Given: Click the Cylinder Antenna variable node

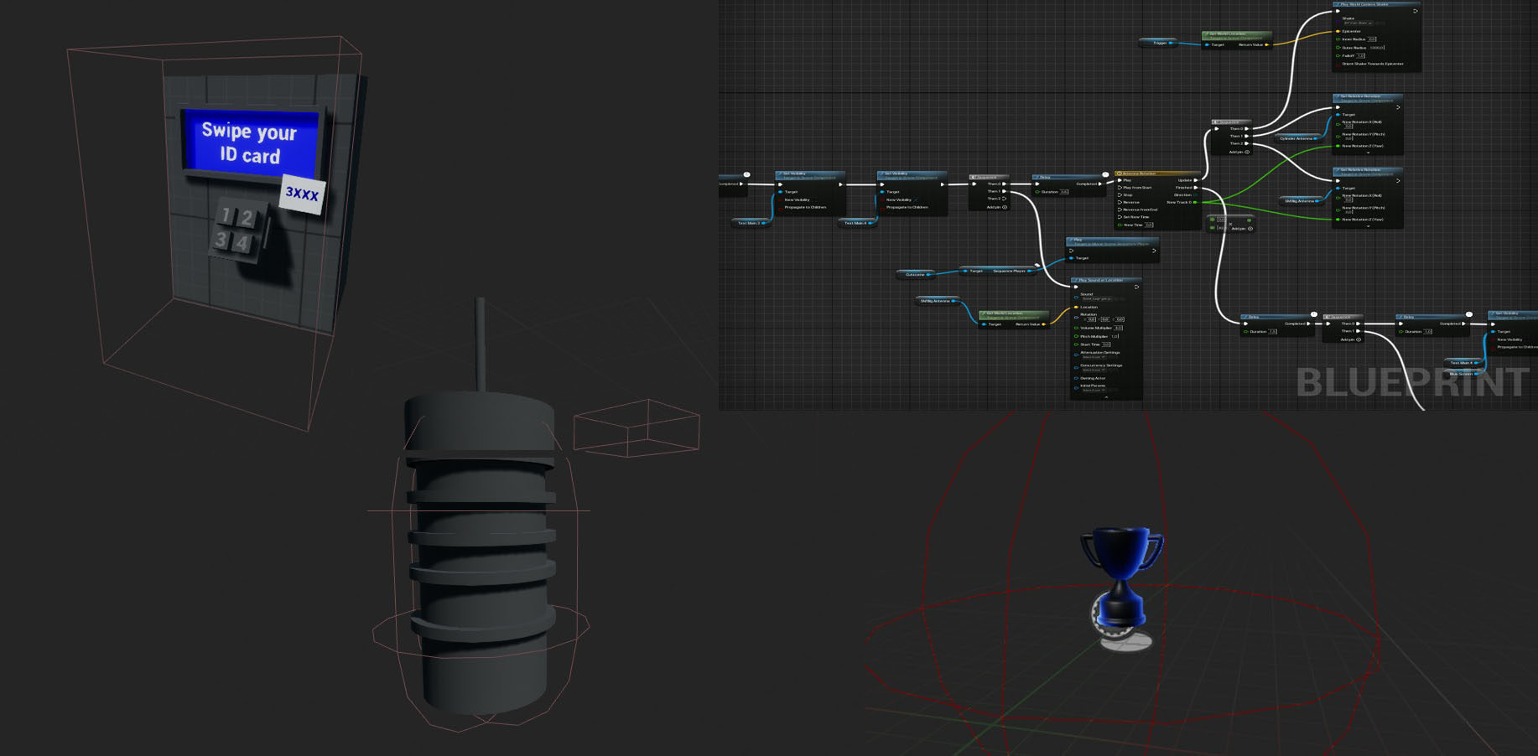Looking at the screenshot, I should (1297, 138).
